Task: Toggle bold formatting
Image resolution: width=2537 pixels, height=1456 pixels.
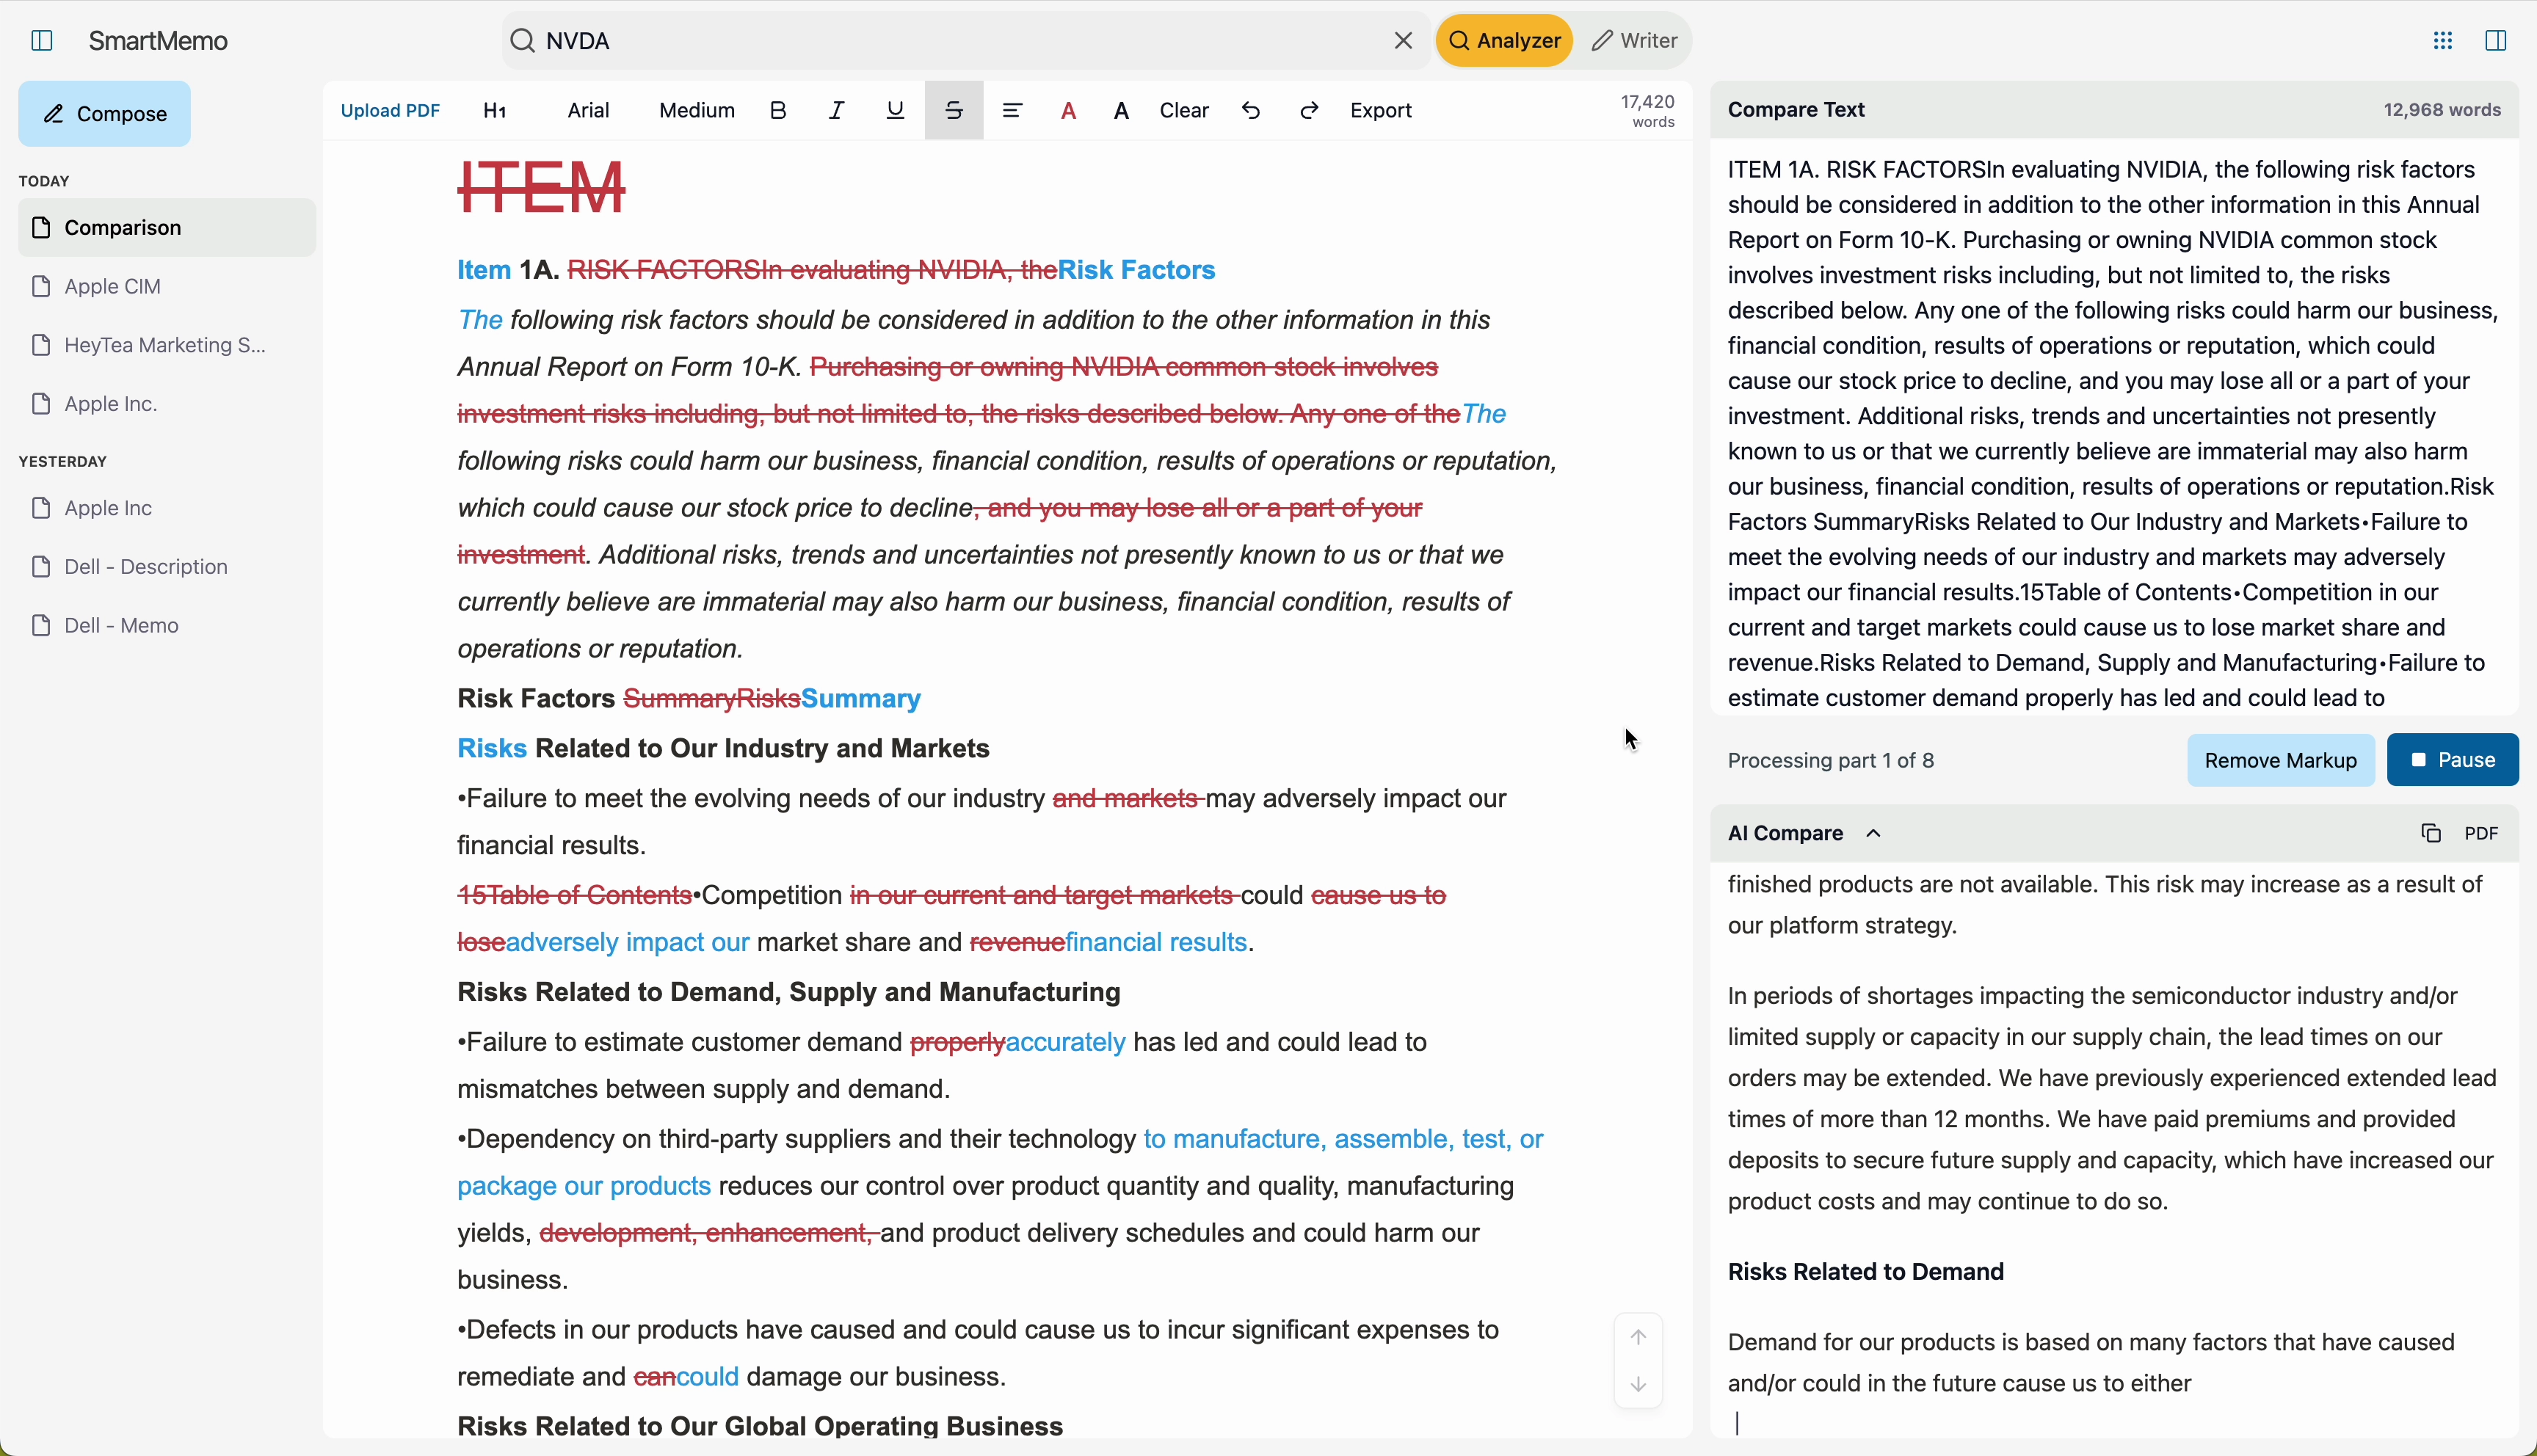Action: (x=778, y=111)
